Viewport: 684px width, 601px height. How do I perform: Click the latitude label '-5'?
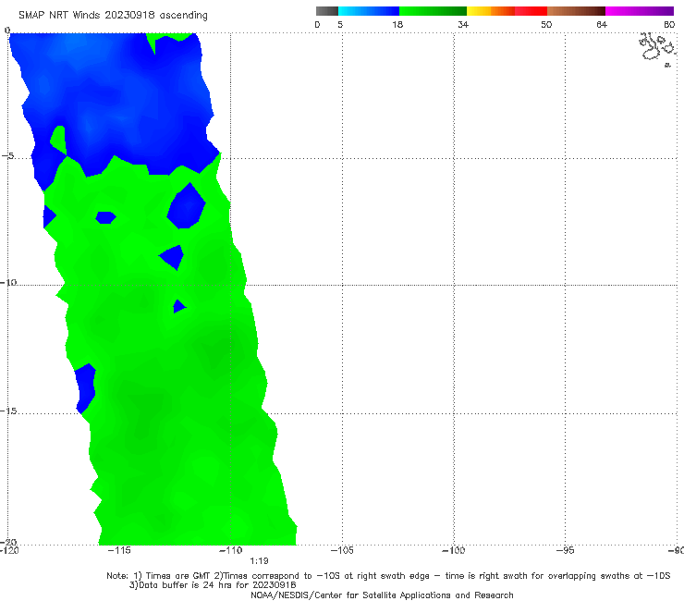[x=7, y=156]
